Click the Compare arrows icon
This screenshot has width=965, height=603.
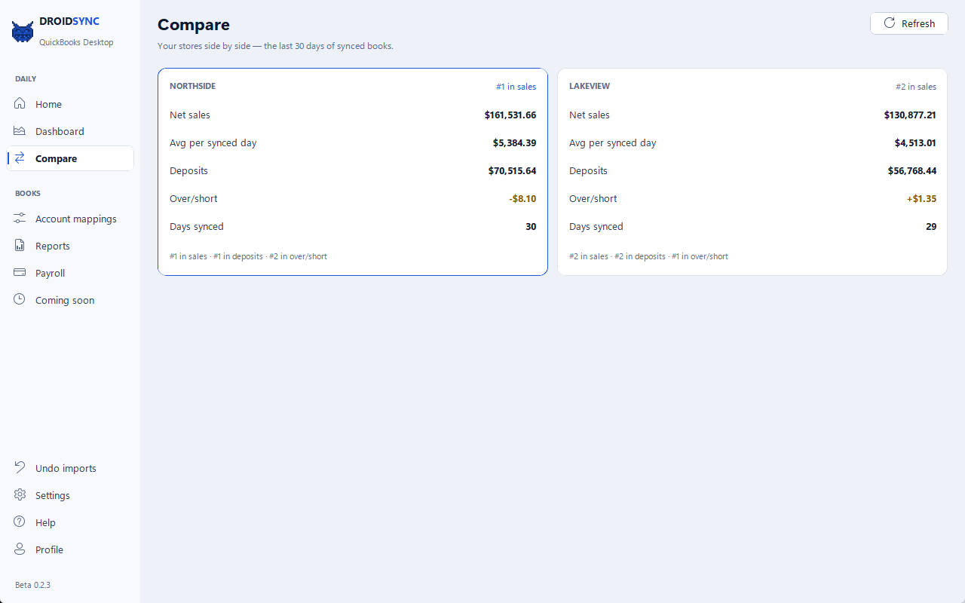(20, 158)
